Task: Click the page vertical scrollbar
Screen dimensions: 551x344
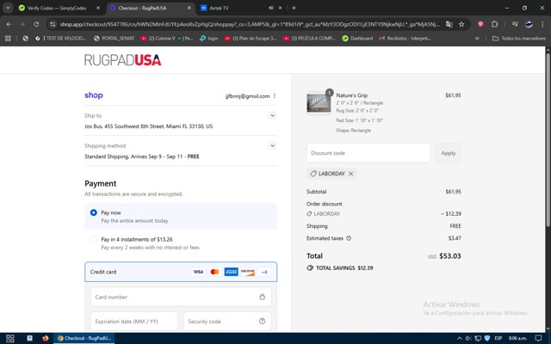Action: (548, 138)
